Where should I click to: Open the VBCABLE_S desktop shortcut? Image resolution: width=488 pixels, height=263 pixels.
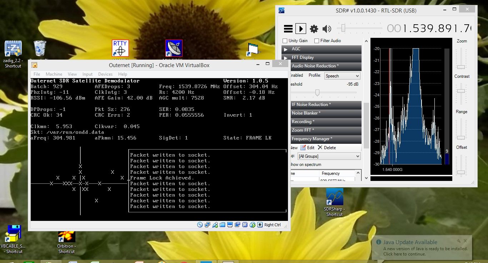click(x=13, y=239)
